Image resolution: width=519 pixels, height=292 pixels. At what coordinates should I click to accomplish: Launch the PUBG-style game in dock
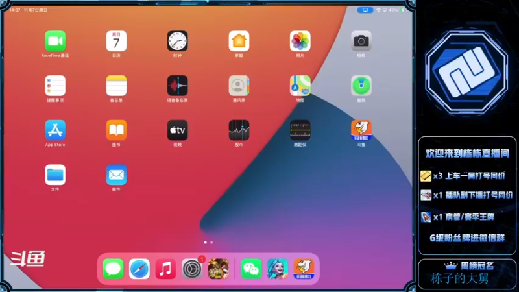219,269
